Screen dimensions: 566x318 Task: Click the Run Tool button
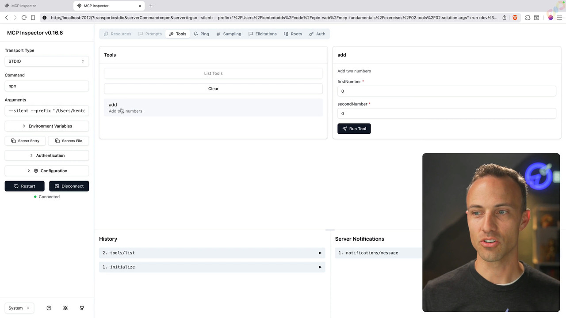[x=354, y=129]
